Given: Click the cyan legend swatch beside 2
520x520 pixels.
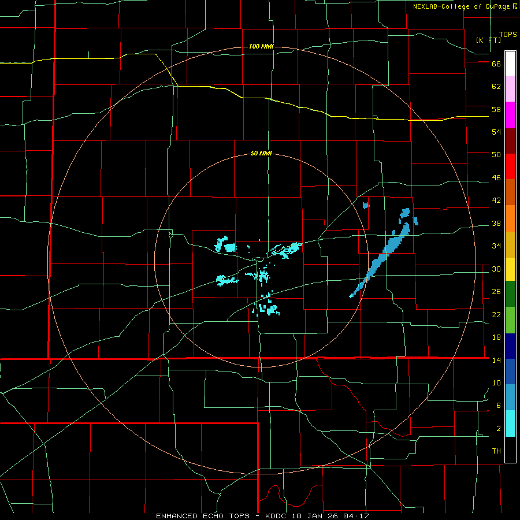Looking at the screenshot, I should [x=510, y=424].
